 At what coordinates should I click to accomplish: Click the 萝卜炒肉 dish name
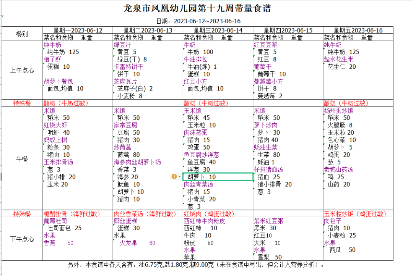265,125
